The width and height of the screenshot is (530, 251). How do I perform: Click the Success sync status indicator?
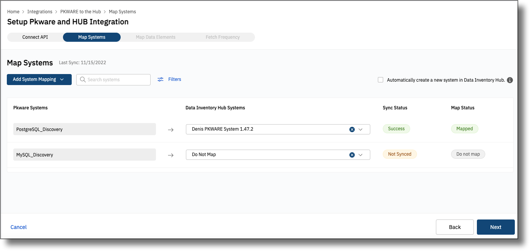[x=396, y=129]
